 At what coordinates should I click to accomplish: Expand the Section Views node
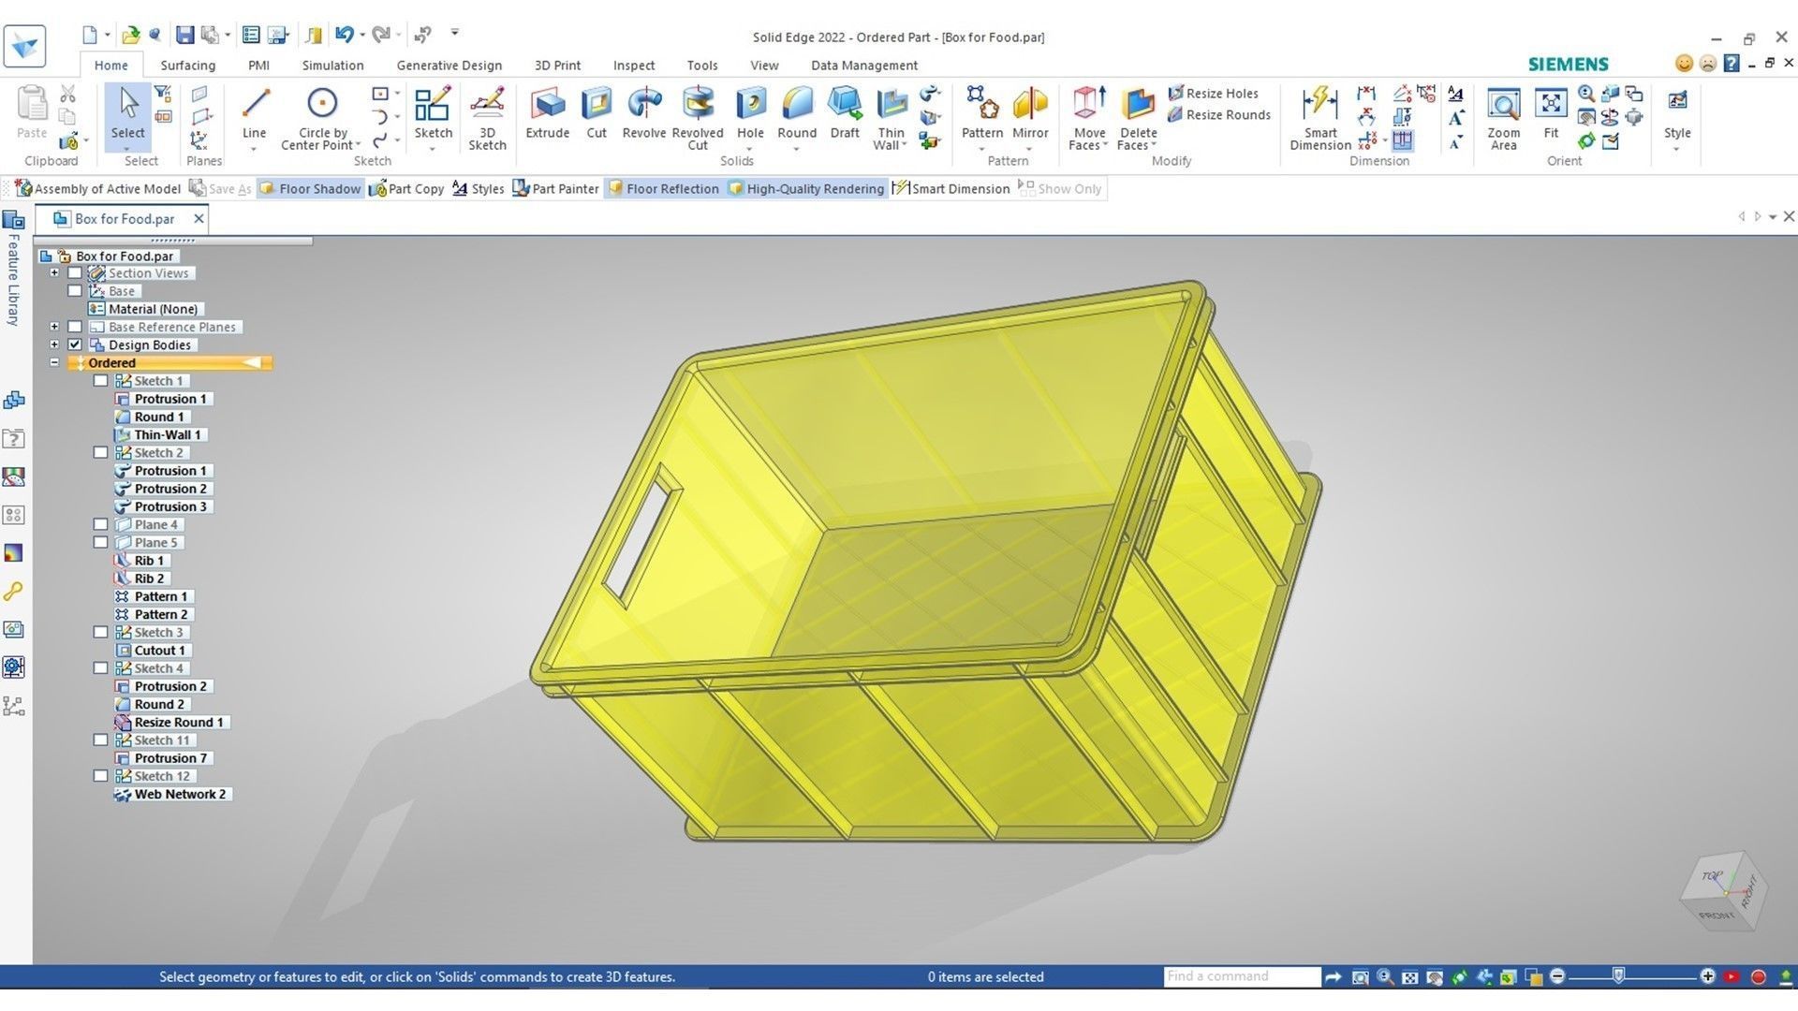point(54,273)
